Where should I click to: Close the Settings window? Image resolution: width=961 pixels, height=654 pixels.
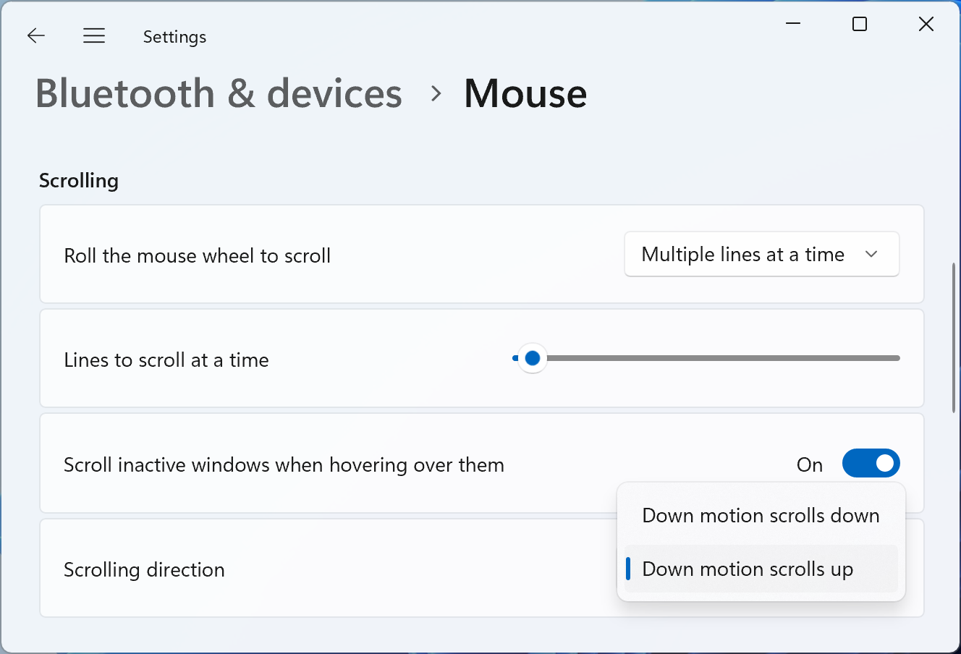coord(926,24)
